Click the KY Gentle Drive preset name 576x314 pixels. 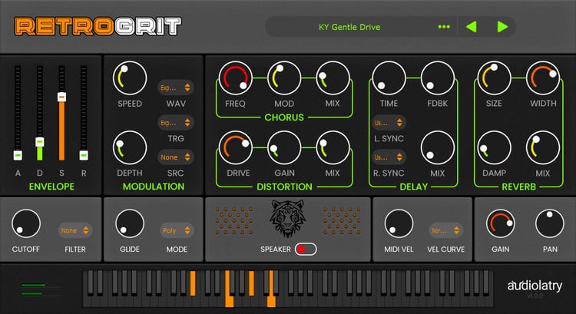tap(349, 27)
